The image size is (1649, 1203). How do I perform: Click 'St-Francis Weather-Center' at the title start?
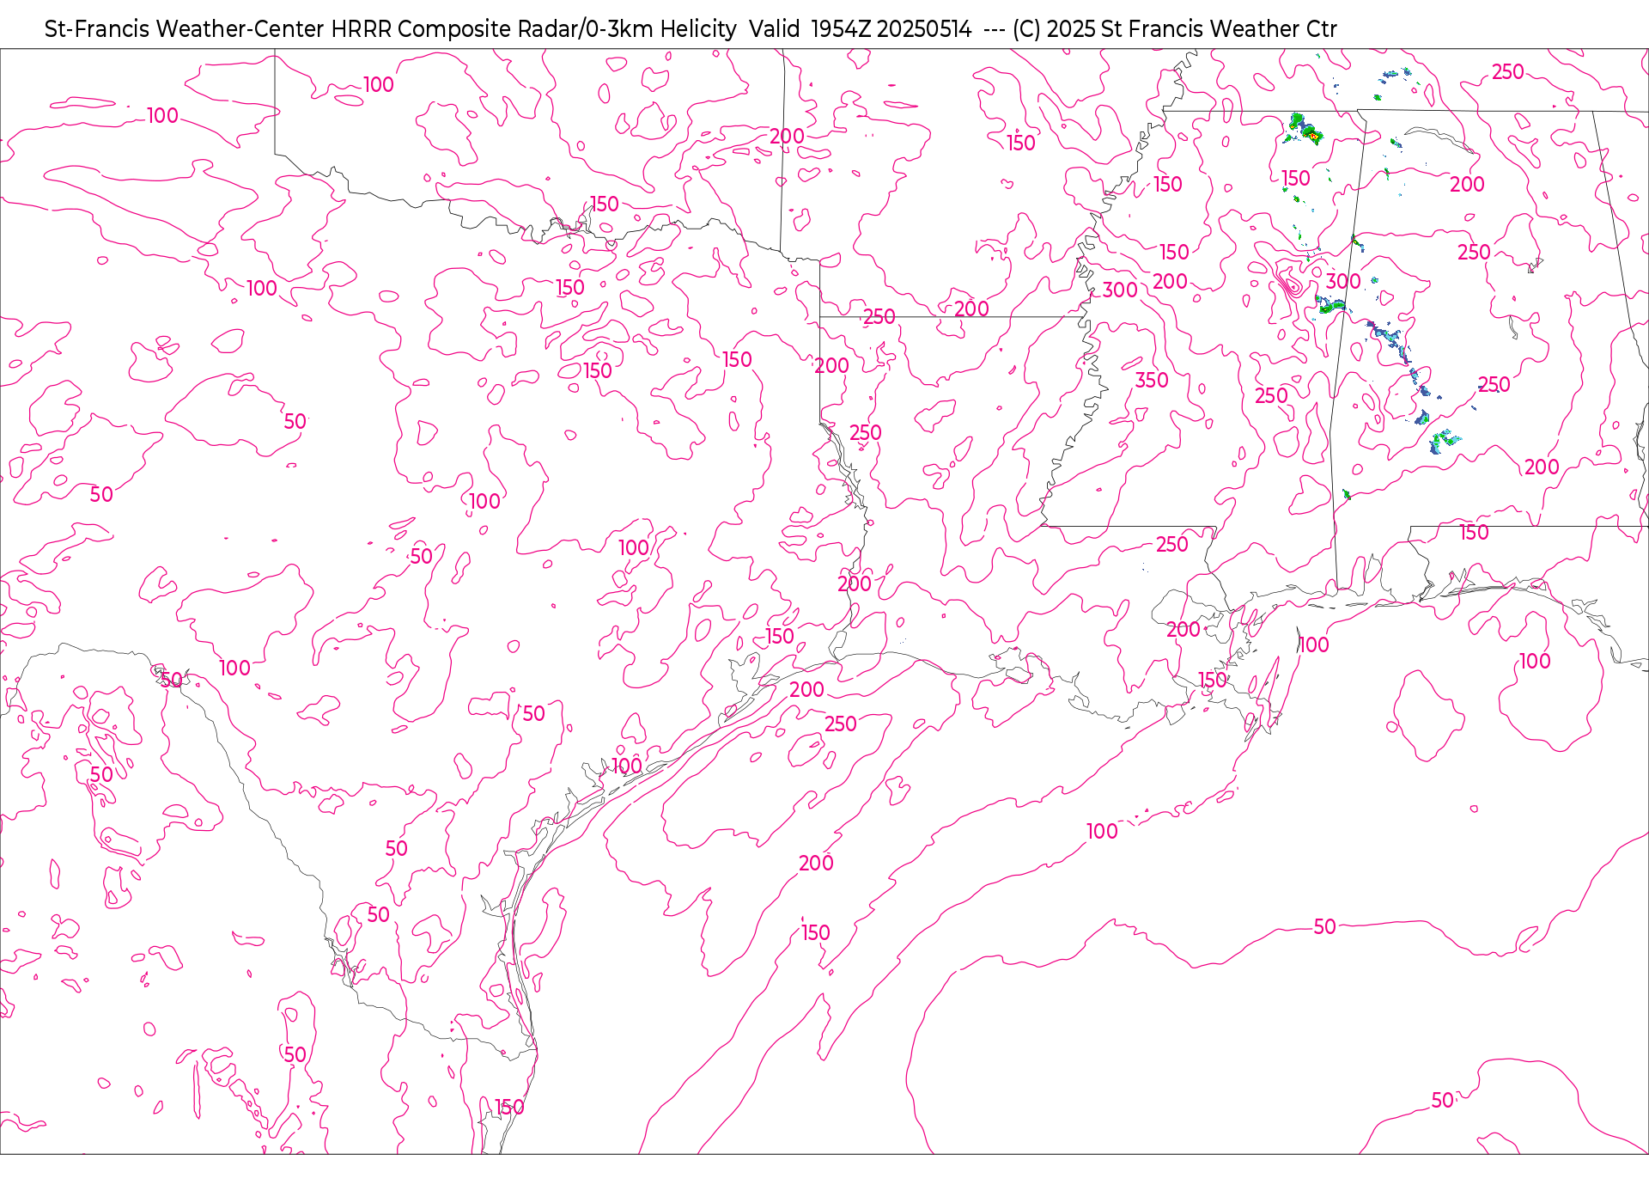[x=185, y=29]
